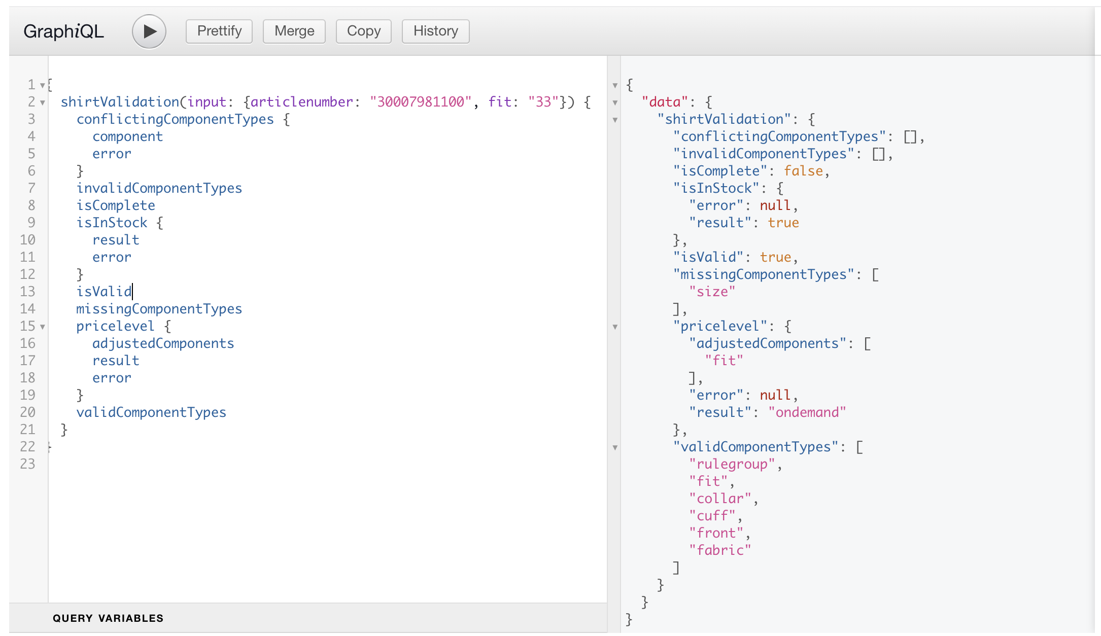
Task: Run the query with the play button
Action: [x=149, y=31]
